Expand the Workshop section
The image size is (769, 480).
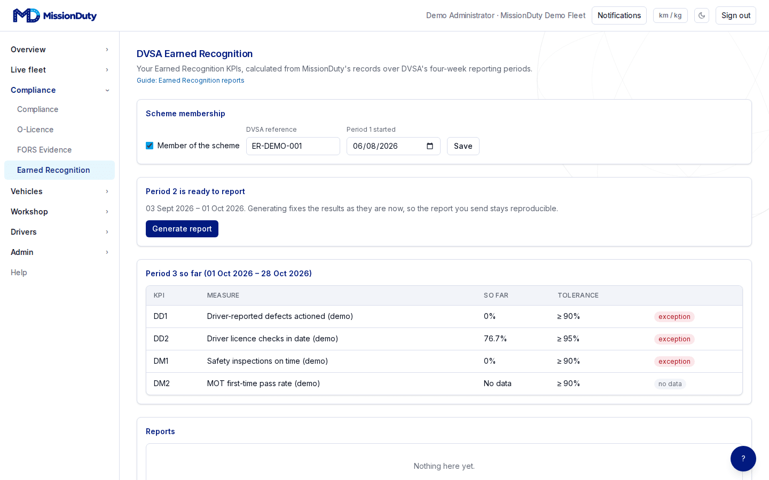click(59, 212)
